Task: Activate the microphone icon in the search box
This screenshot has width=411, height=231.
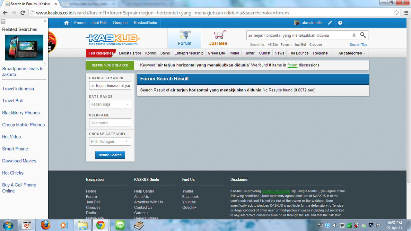Action: tap(354, 35)
